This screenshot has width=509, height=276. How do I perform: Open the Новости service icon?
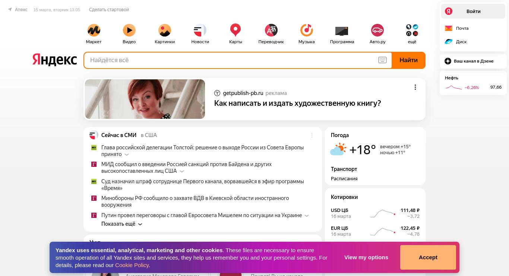[200, 30]
